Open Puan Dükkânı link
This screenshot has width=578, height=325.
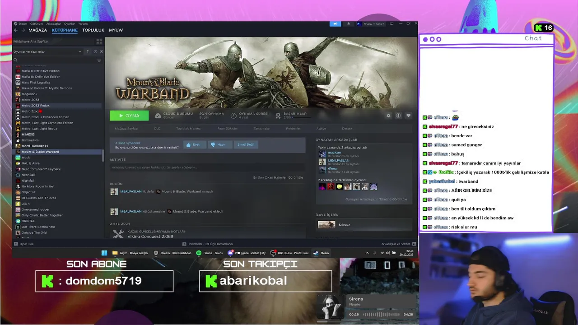227,129
